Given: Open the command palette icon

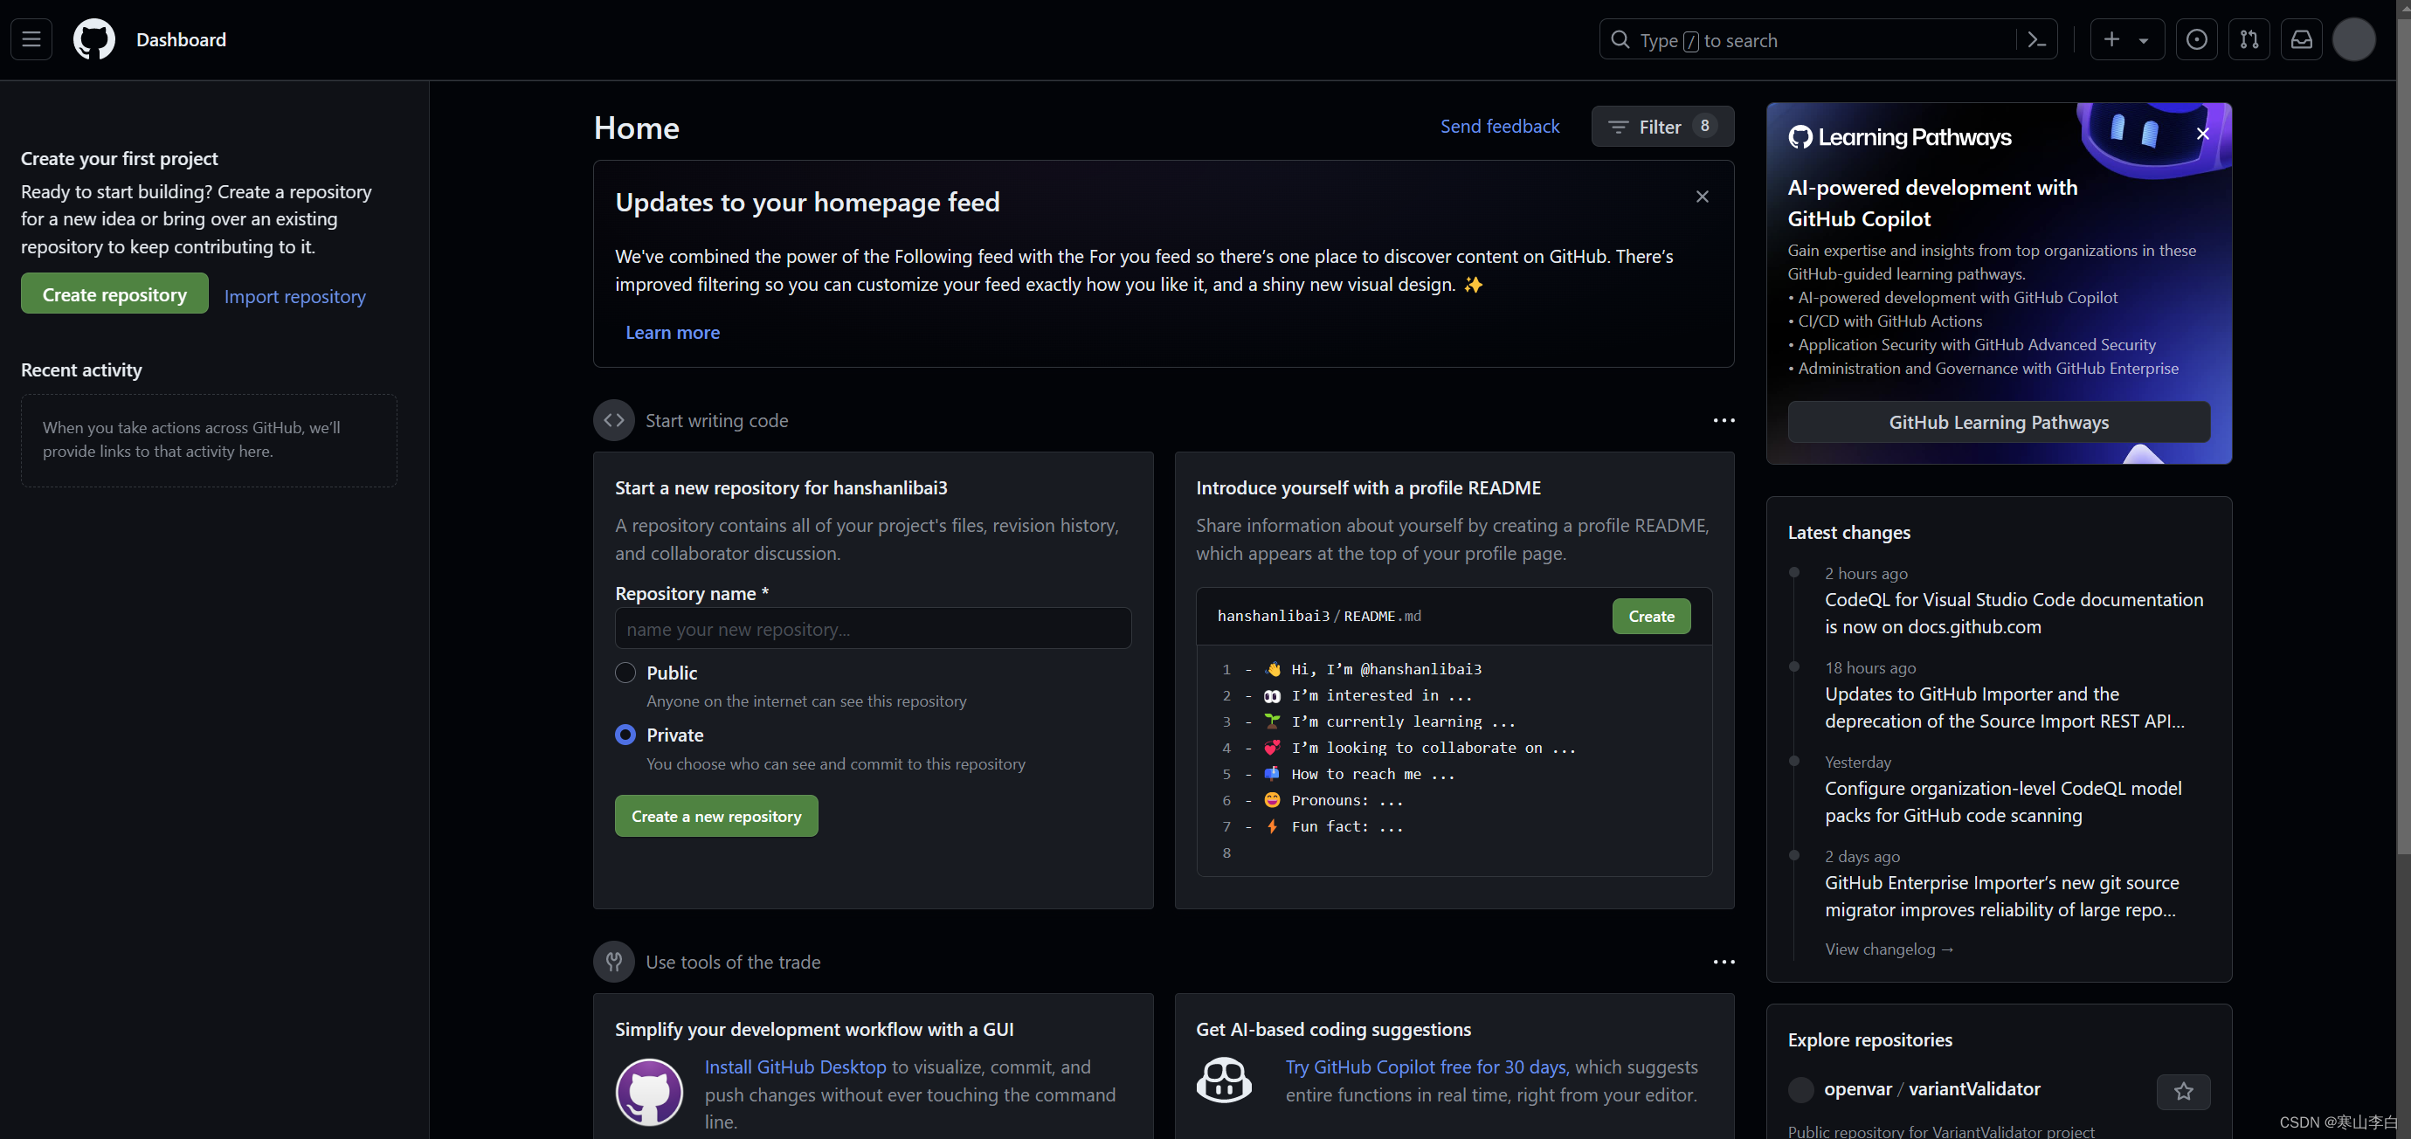Looking at the screenshot, I should coord(2036,39).
